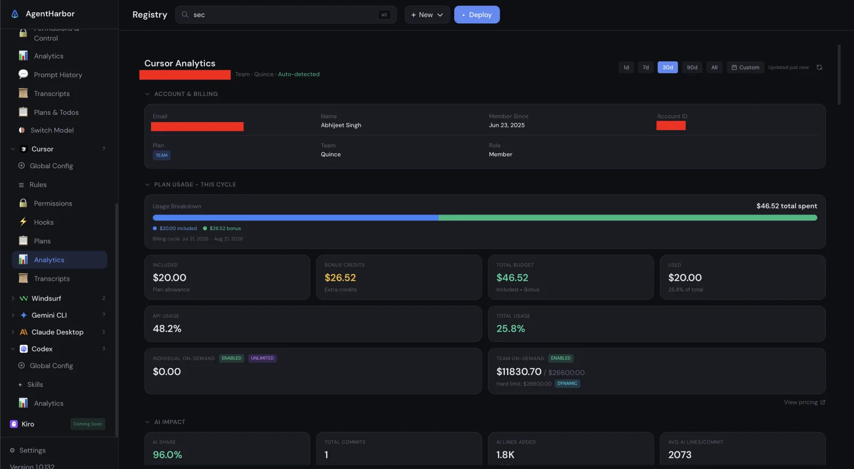Click the TEAM plan badge
This screenshot has height=469, width=854.
tap(162, 155)
